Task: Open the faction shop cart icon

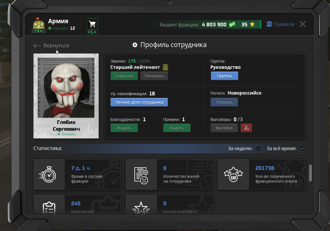Action: (x=92, y=24)
